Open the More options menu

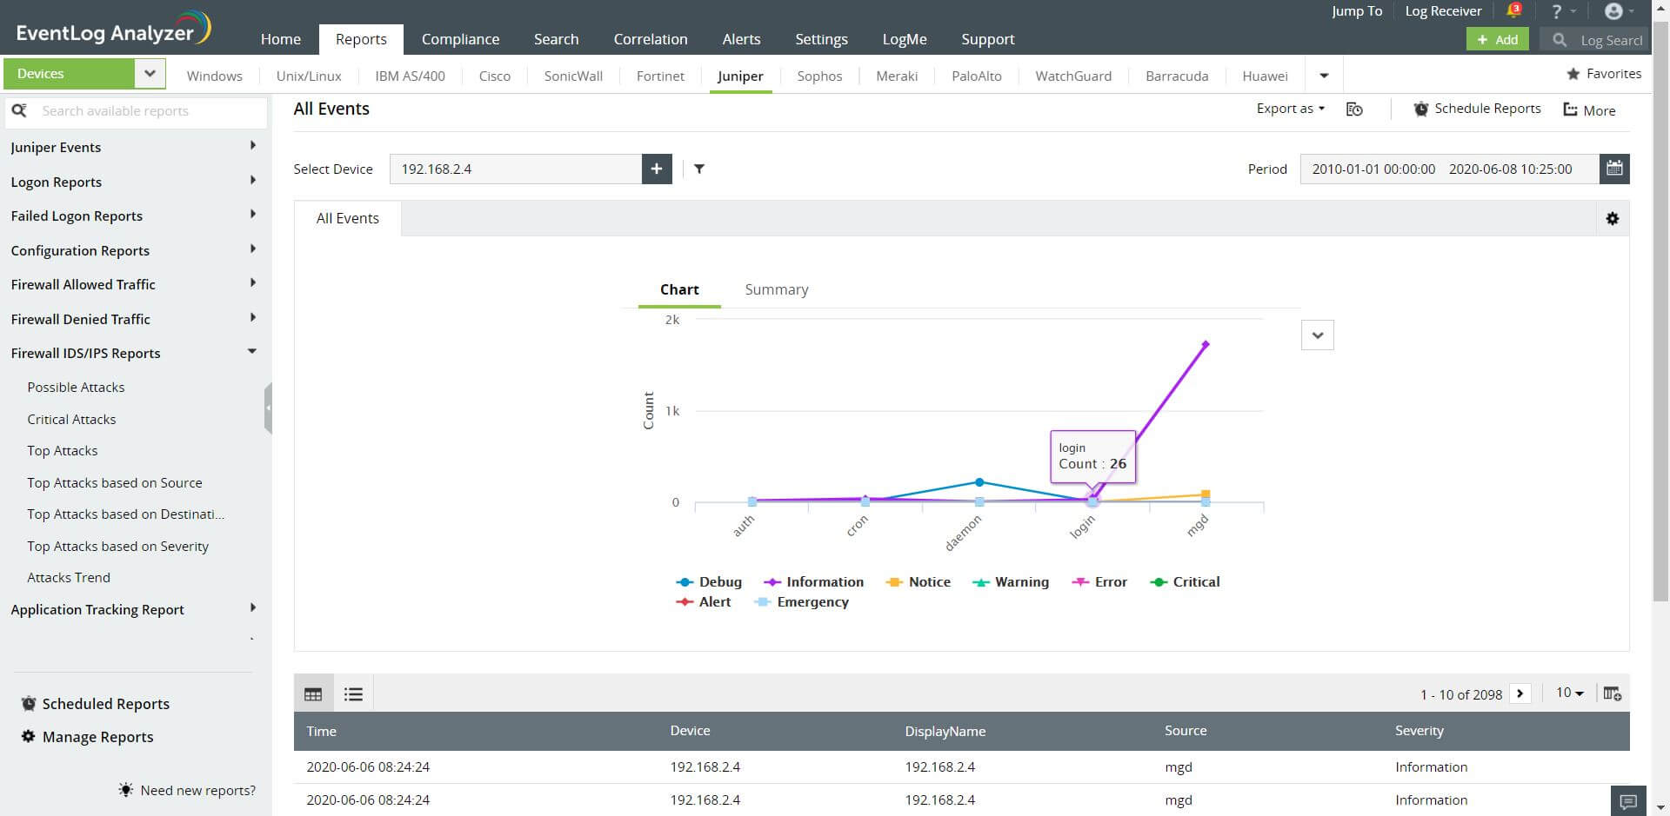[1589, 110]
